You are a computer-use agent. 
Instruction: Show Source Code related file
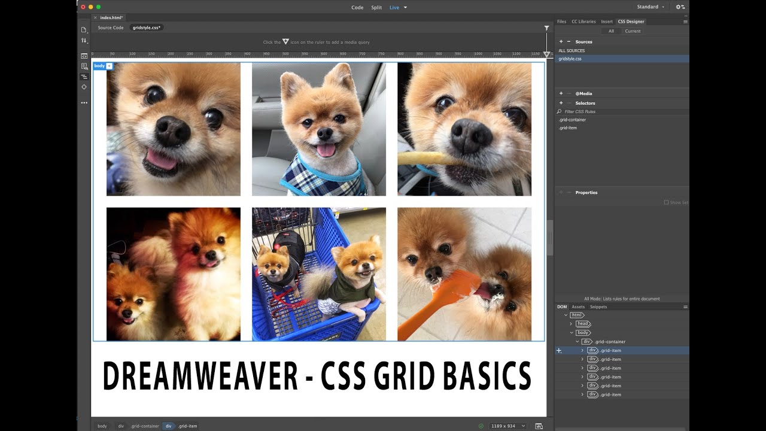pyautogui.click(x=111, y=28)
